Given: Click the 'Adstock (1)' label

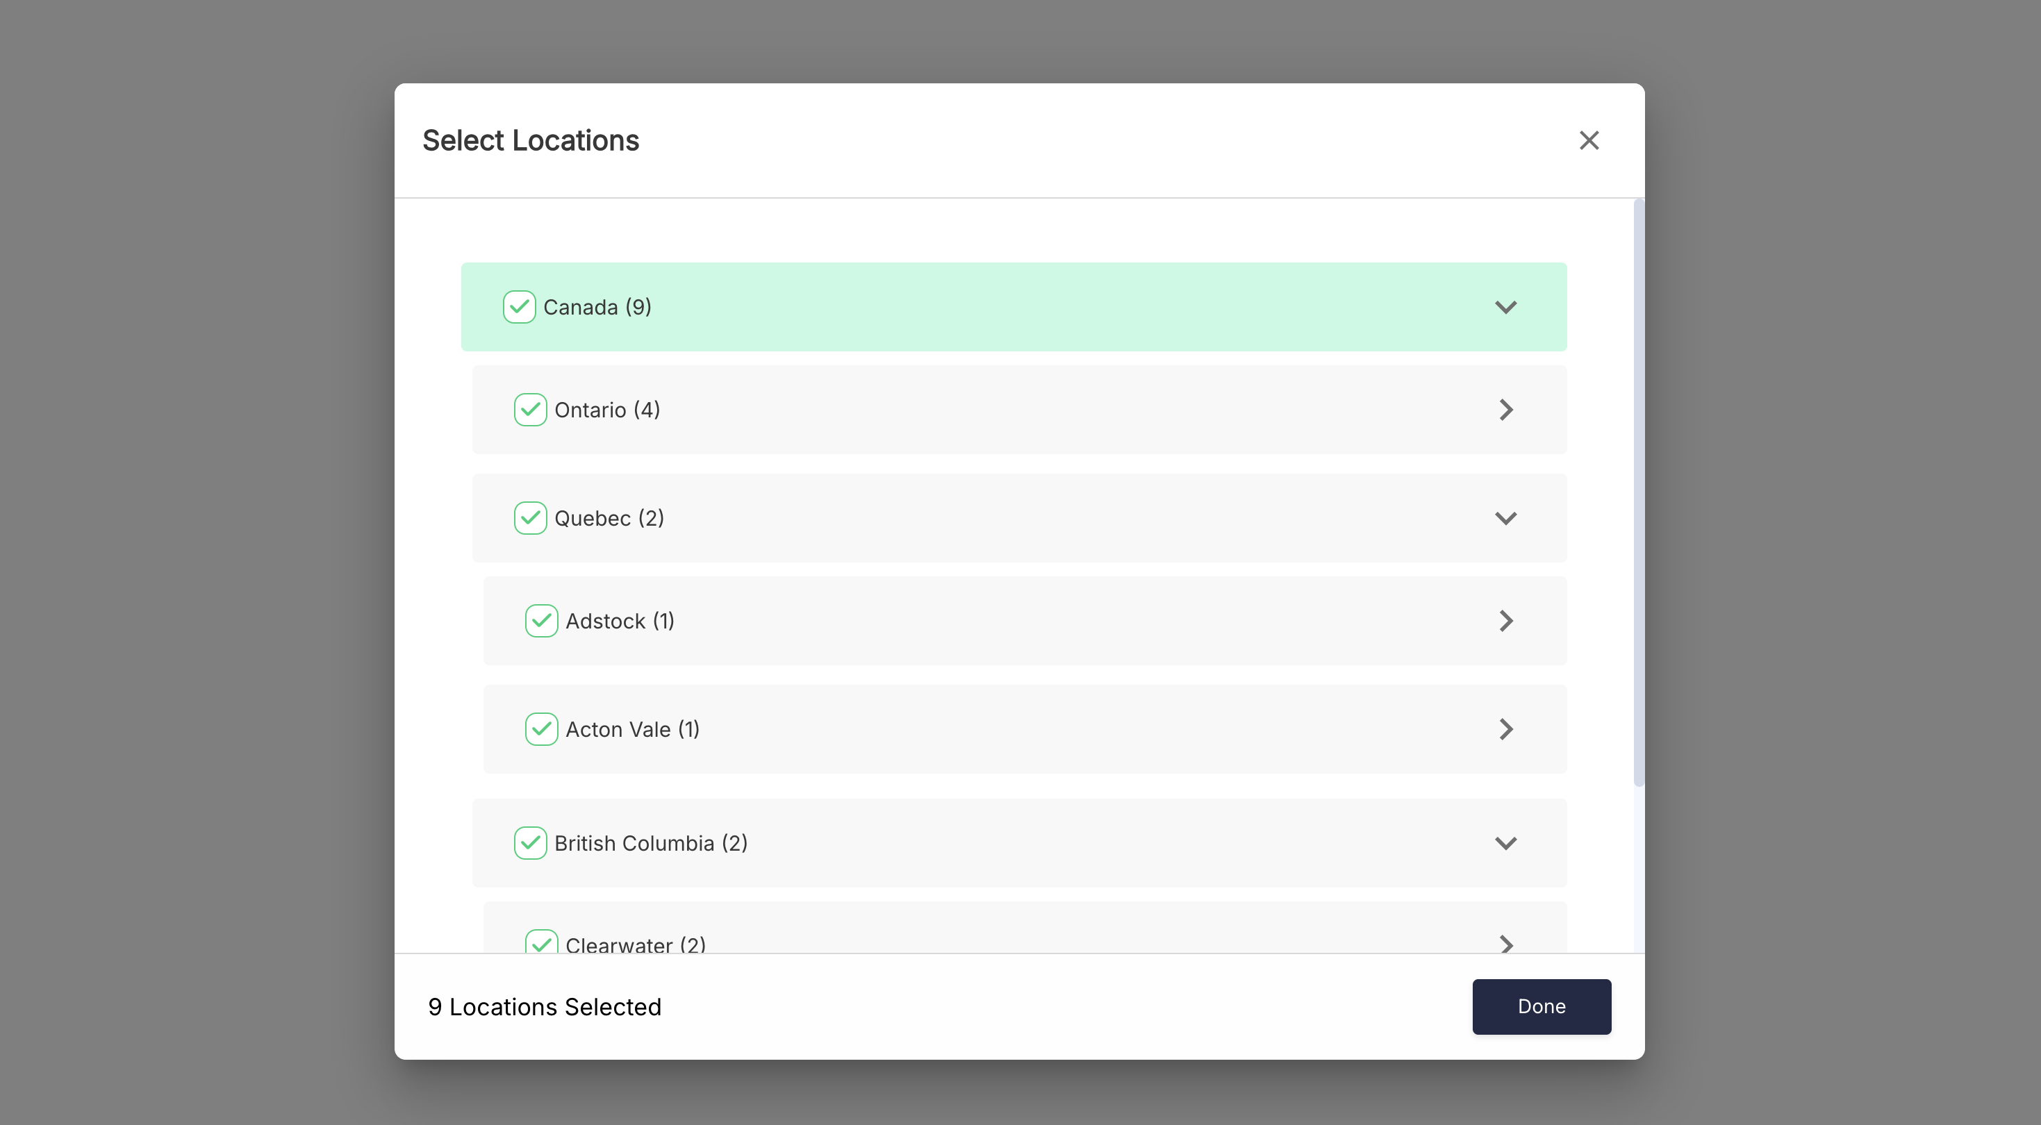Looking at the screenshot, I should pos(620,622).
